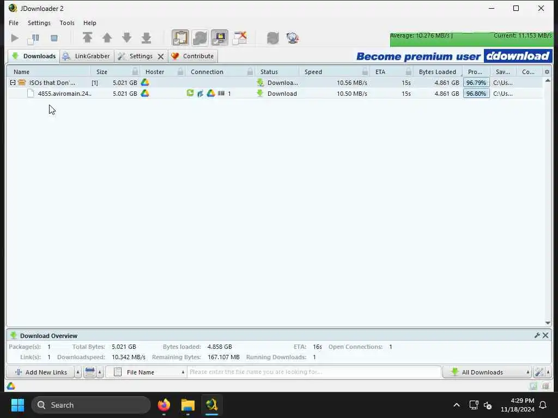Open the Tools menu

pos(67,23)
